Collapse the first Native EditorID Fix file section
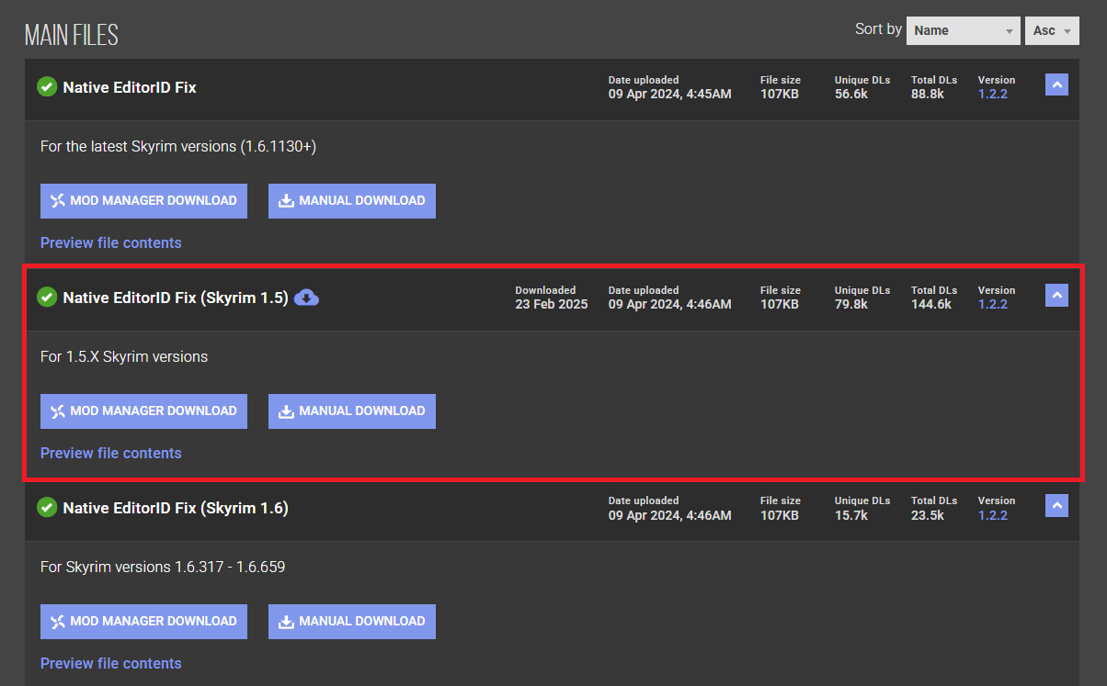This screenshot has width=1107, height=686. [x=1056, y=85]
